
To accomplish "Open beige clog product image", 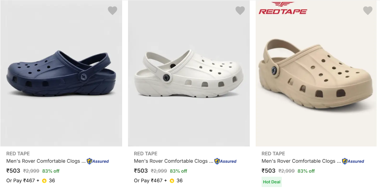I will (x=316, y=73).
